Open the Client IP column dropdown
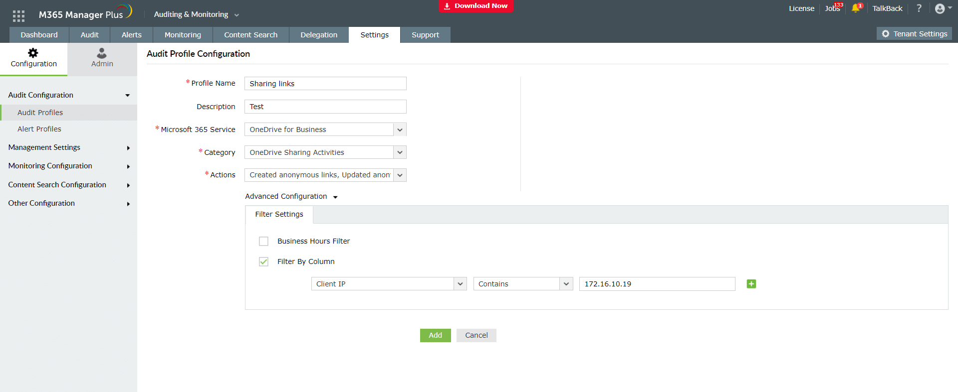The image size is (958, 392). click(x=389, y=284)
